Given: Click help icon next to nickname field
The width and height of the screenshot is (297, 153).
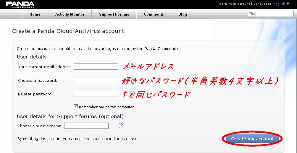Looking at the screenshot, I should click(x=121, y=126).
